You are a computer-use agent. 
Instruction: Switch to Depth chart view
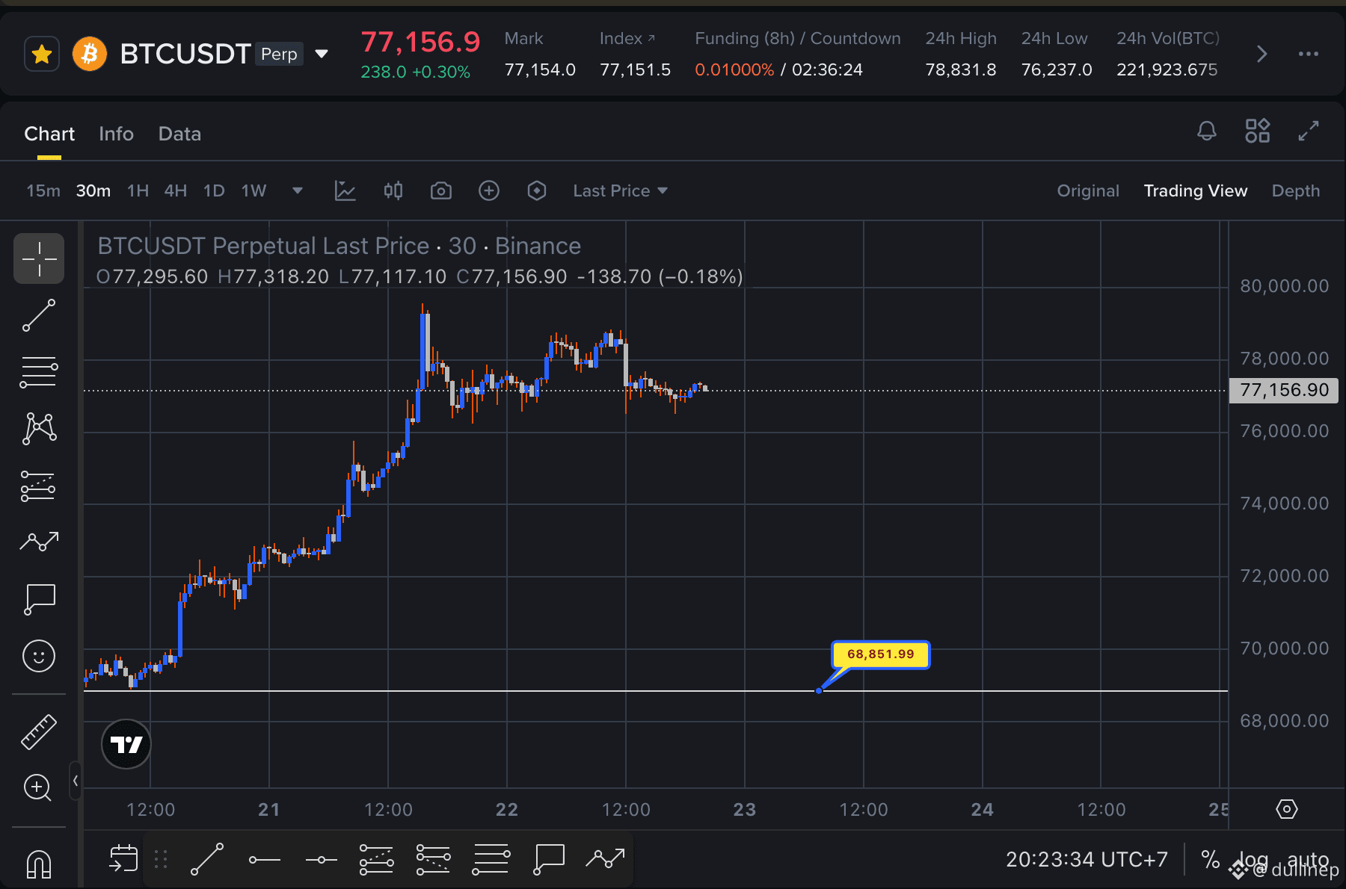pos(1295,190)
